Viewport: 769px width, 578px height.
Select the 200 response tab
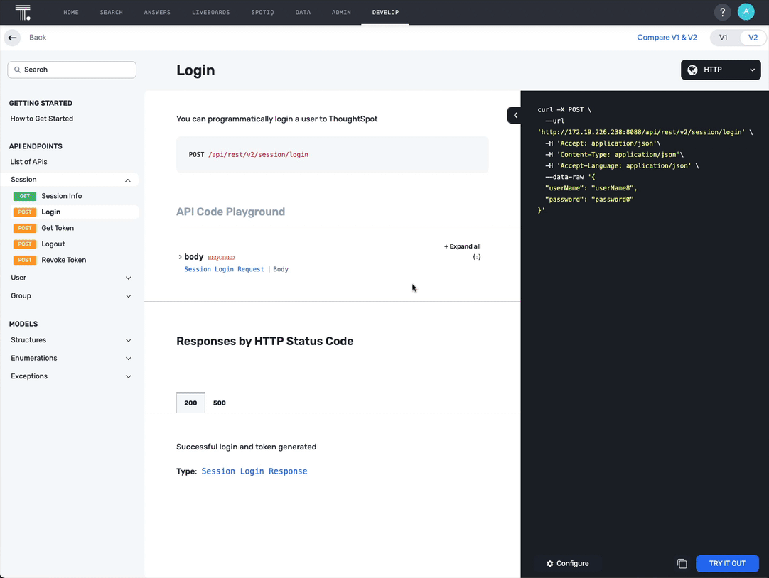[190, 403]
